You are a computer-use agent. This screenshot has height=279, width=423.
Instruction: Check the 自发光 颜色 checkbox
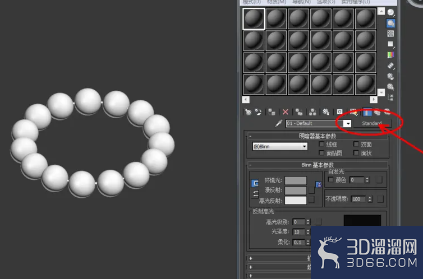[330, 179]
